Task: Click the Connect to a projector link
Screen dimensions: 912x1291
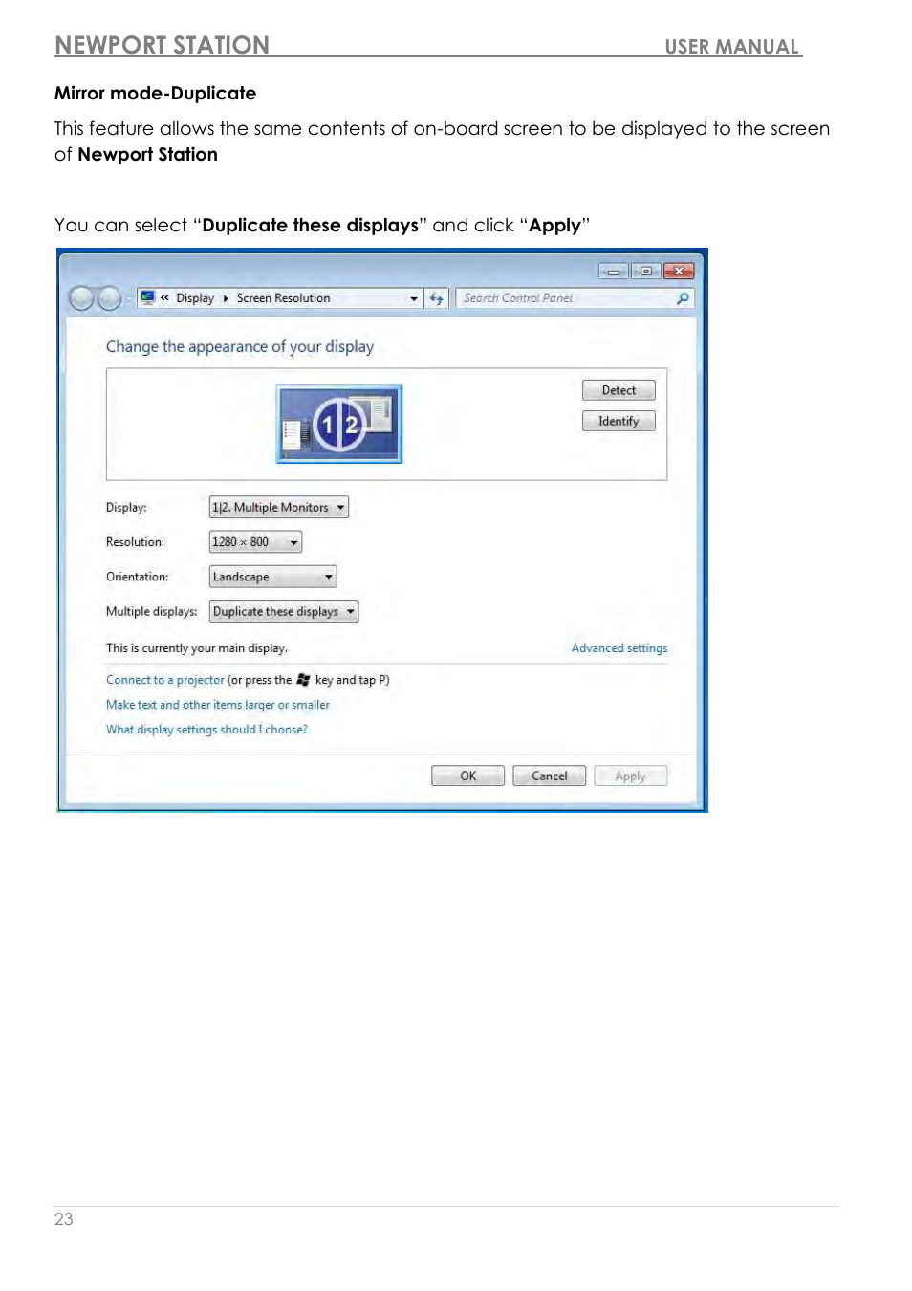Action: (x=164, y=680)
